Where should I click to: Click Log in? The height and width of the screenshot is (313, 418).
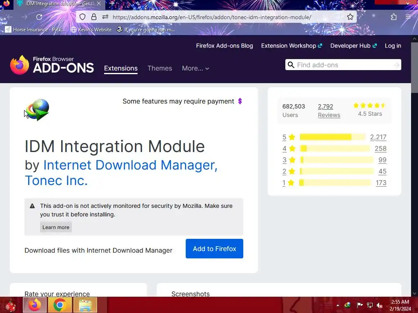click(x=393, y=46)
